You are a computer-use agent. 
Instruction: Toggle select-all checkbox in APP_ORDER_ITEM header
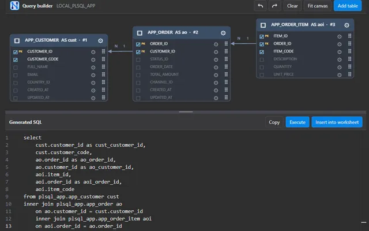coord(263,25)
